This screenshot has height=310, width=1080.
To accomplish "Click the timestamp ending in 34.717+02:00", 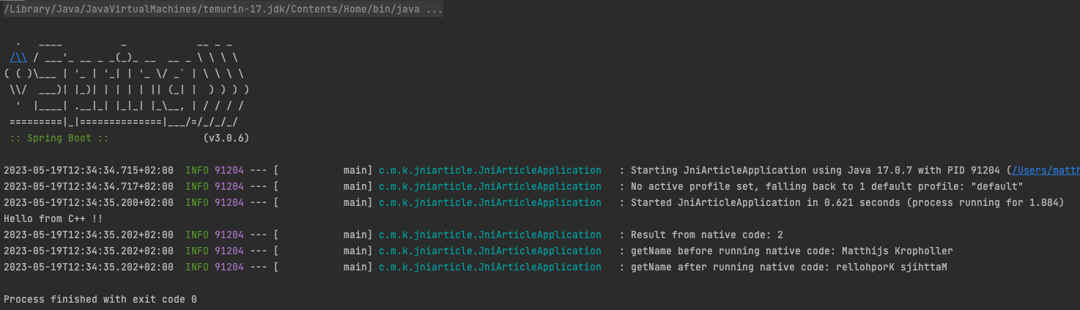I will pos(89,186).
